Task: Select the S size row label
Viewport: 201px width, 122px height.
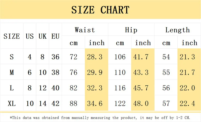Action: pyautogui.click(x=12, y=57)
